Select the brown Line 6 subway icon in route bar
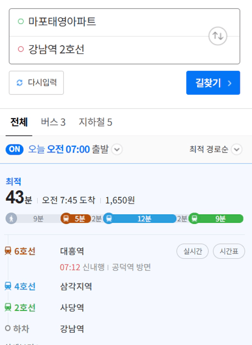252x345 pixels. pos(66,218)
